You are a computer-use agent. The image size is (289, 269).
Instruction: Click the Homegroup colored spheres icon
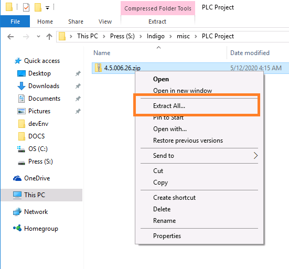(17, 228)
